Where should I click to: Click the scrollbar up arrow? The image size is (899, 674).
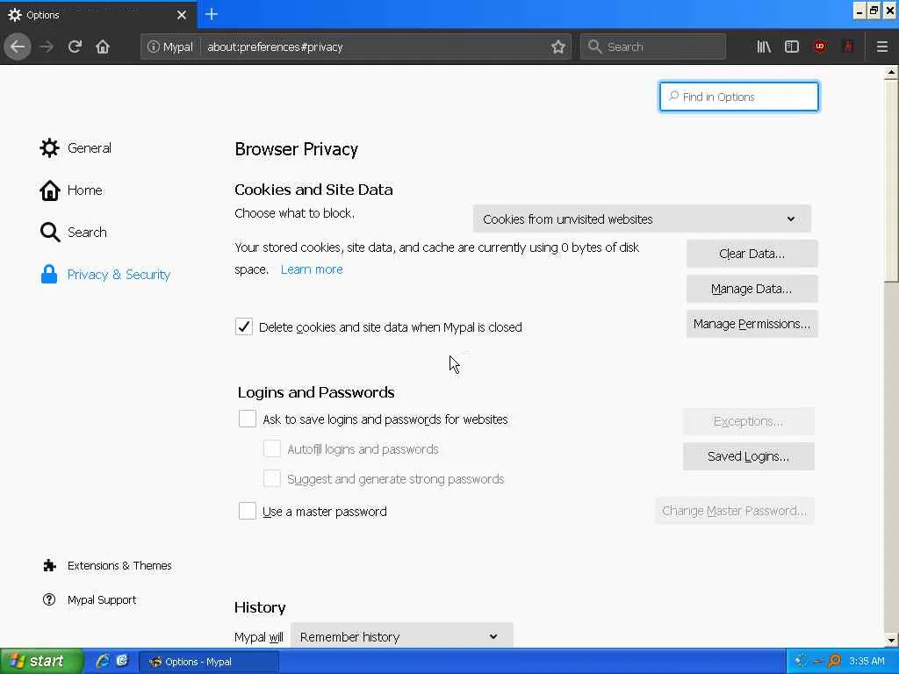(x=891, y=72)
